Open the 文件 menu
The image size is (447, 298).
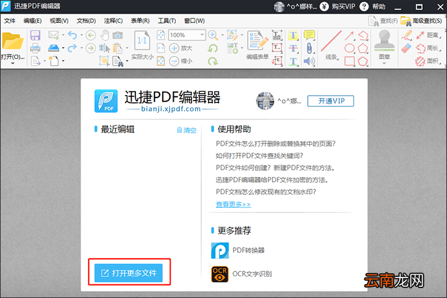[x=10, y=21]
